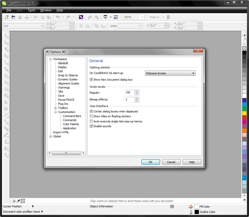Expand the Global tree node

(51, 136)
